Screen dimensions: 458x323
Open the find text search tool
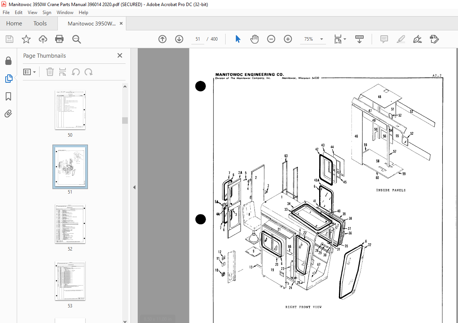[76, 39]
